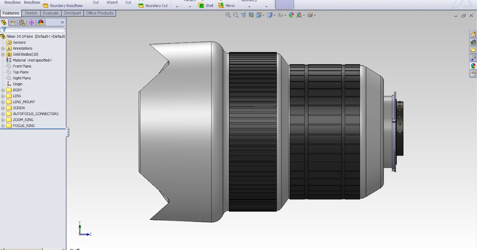The height and width of the screenshot is (250, 477).
Task: Open the Section View tool
Action: (251, 15)
